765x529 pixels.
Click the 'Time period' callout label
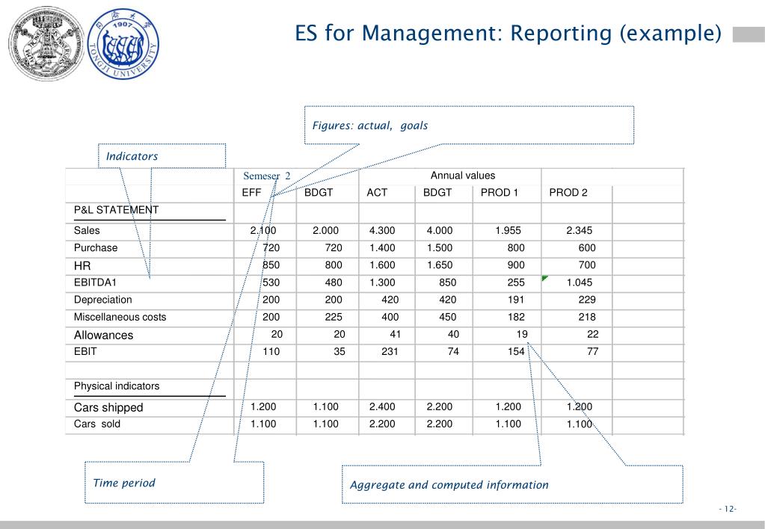coord(124,483)
